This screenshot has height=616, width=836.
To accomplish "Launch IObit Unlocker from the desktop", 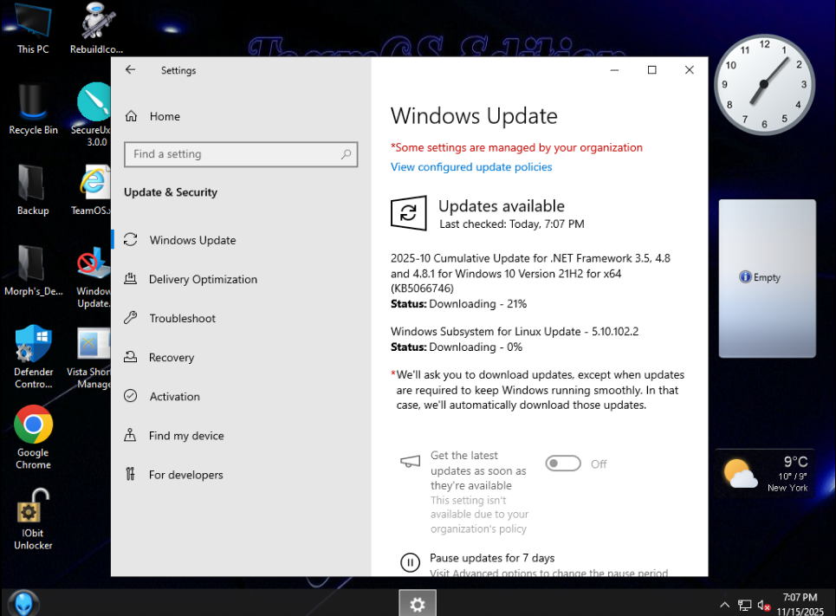I will pyautogui.click(x=33, y=519).
